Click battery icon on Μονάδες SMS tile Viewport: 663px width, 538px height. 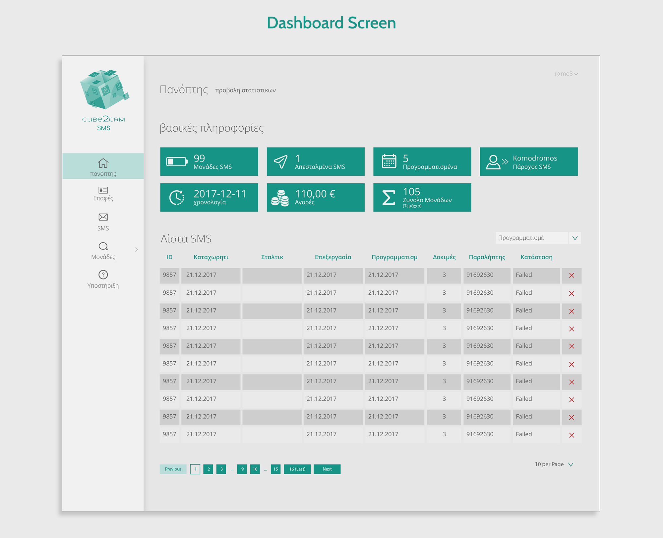click(x=177, y=162)
